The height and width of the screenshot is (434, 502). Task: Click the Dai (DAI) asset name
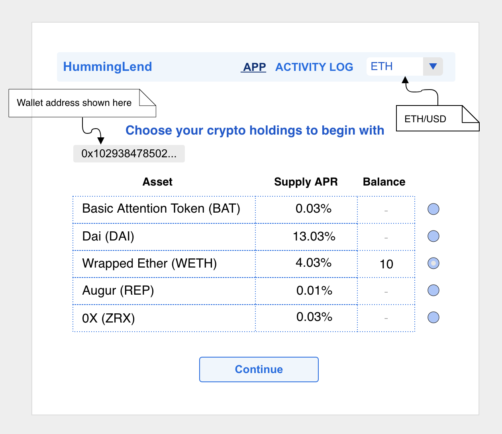click(x=108, y=237)
